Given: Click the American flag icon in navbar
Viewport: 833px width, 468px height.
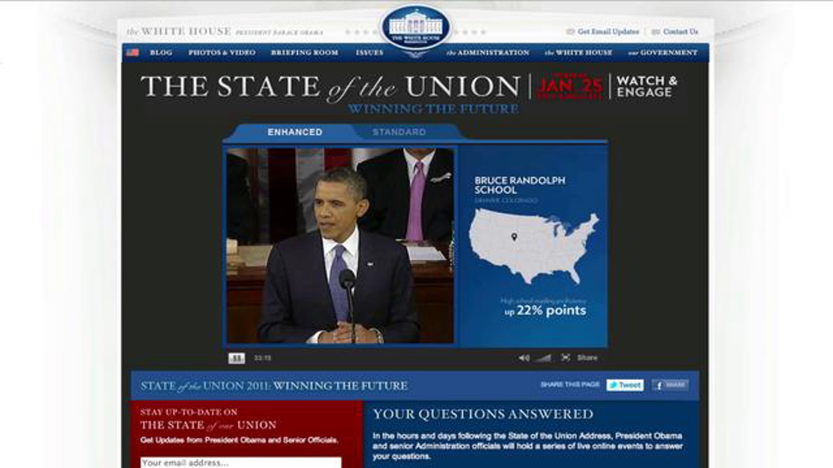Looking at the screenshot, I should [133, 52].
